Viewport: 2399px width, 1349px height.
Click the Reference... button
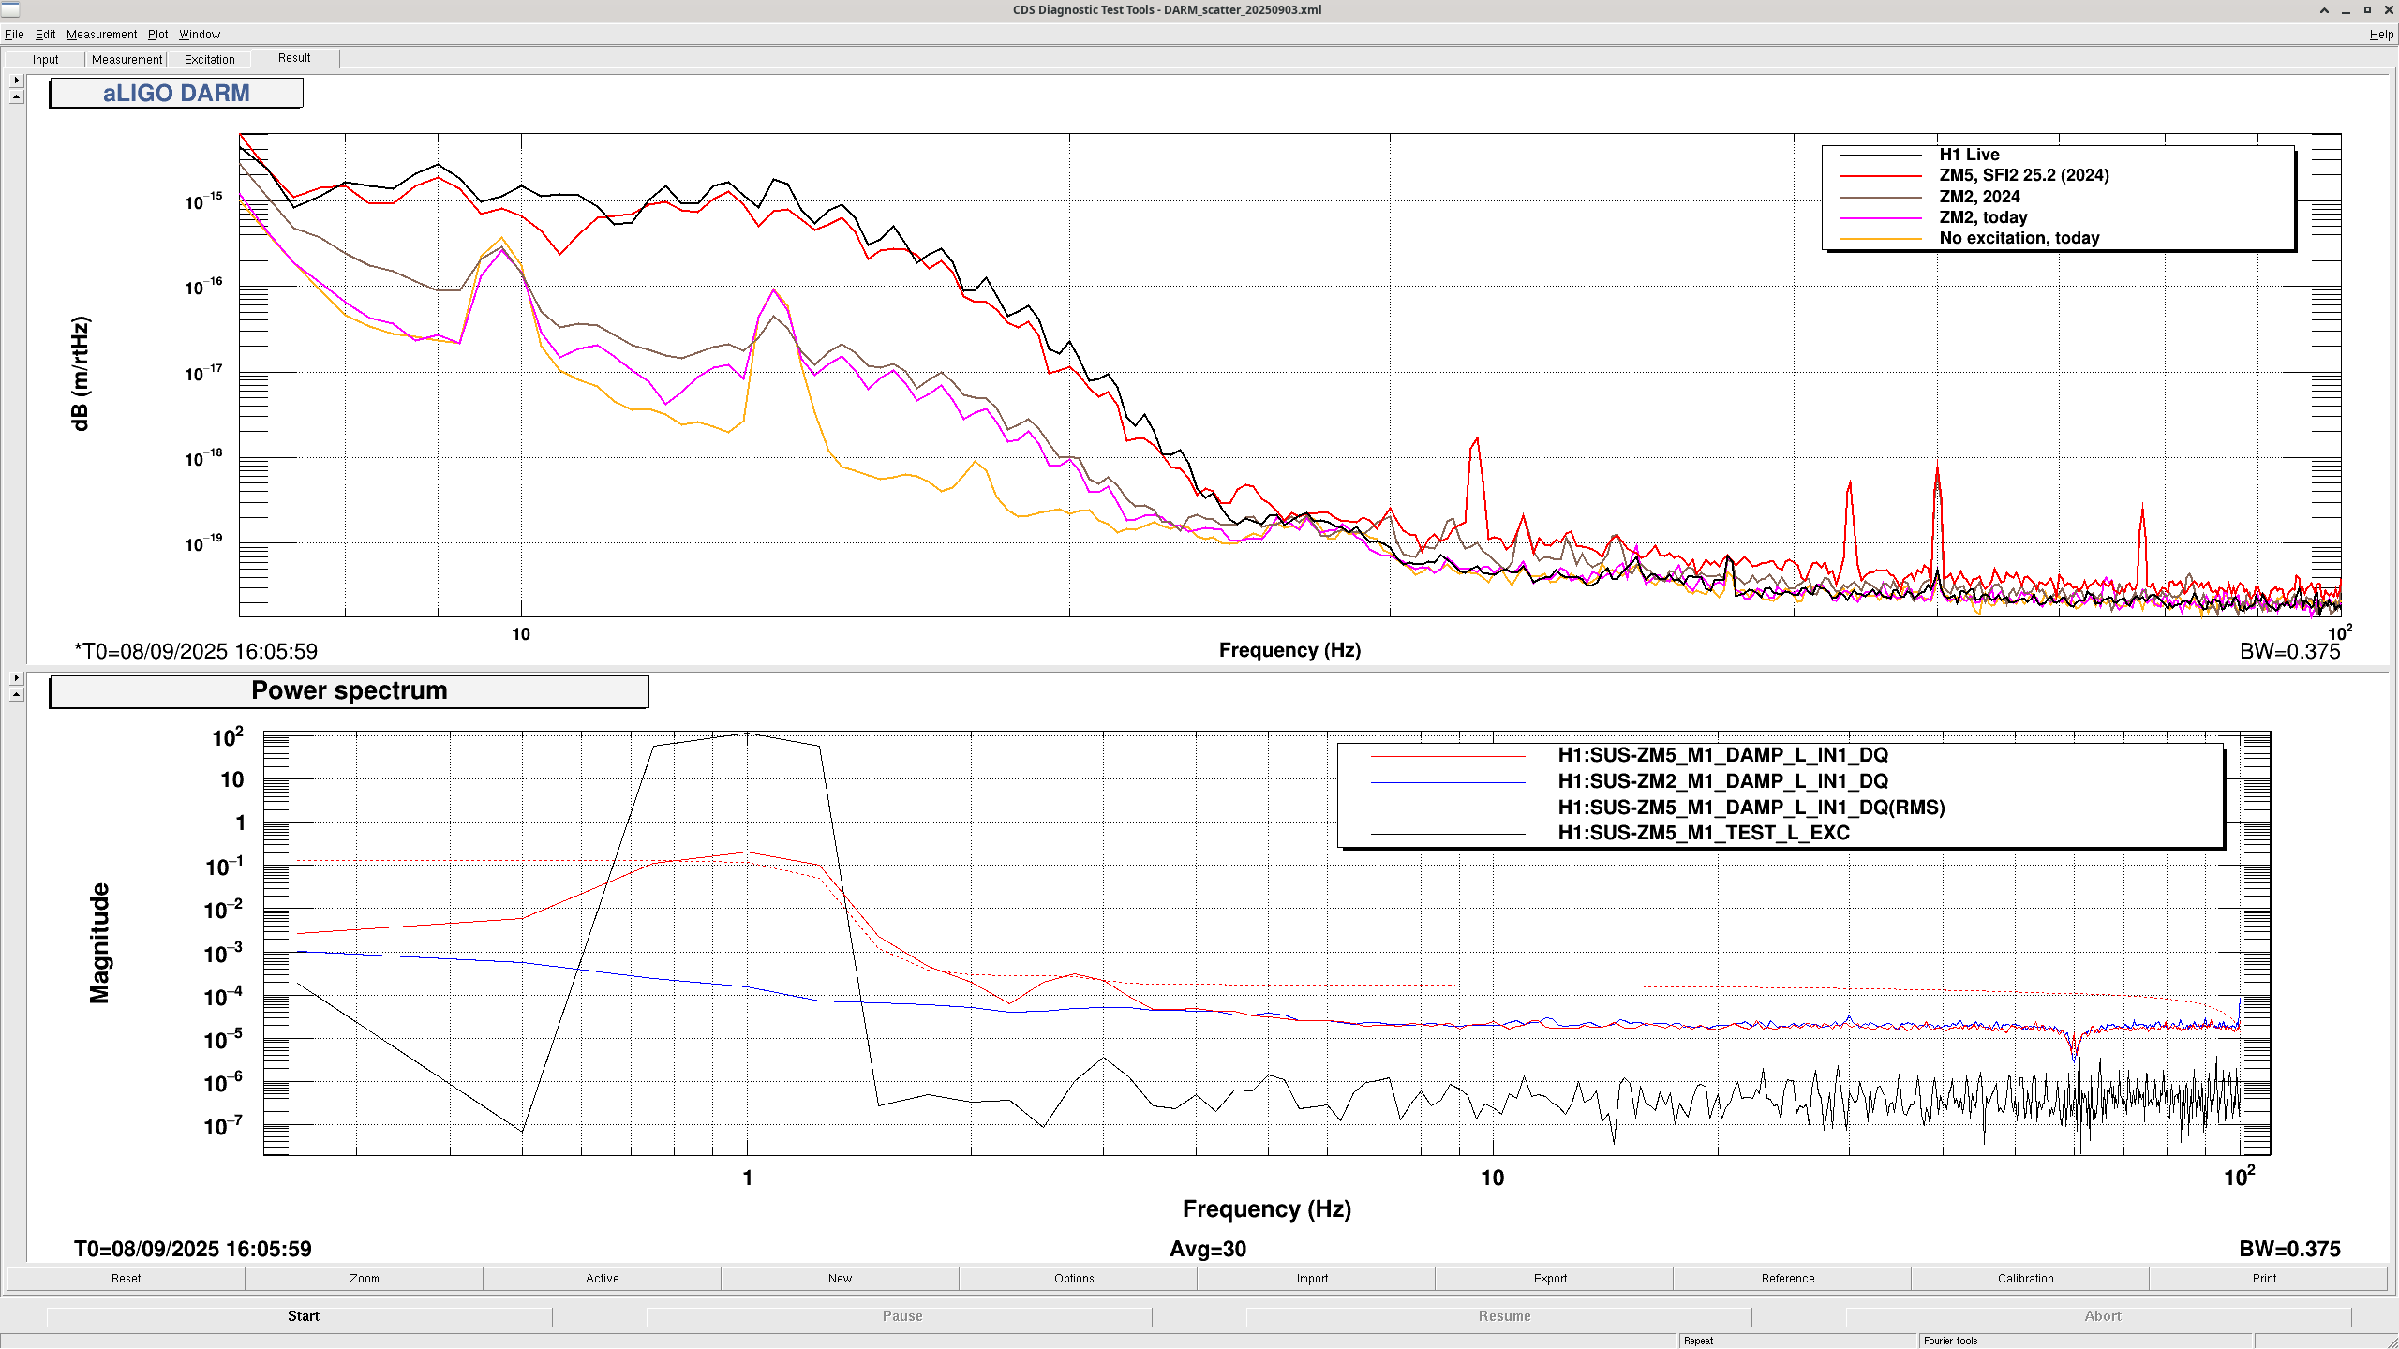tap(1792, 1278)
